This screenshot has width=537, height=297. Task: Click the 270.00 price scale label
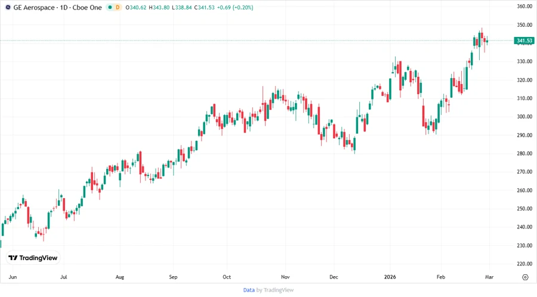point(524,172)
